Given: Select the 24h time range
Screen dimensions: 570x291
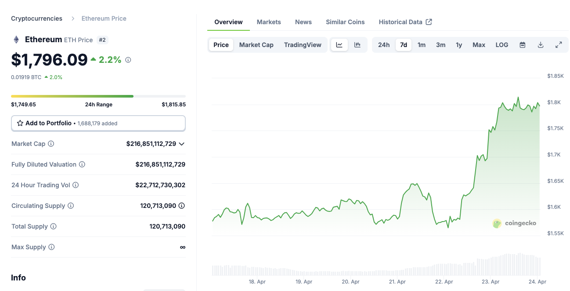Looking at the screenshot, I should (x=384, y=45).
